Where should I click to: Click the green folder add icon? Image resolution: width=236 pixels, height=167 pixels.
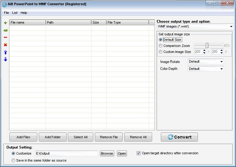tap(5, 30)
